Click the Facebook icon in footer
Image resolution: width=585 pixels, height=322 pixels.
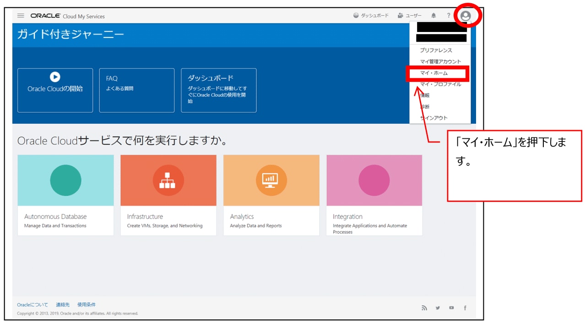point(465,308)
